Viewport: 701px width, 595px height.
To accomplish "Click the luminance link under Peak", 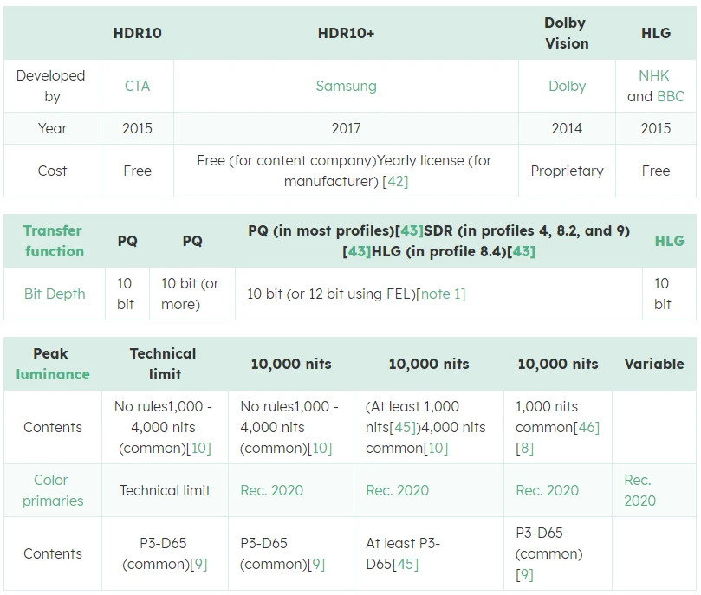I will click(x=53, y=374).
